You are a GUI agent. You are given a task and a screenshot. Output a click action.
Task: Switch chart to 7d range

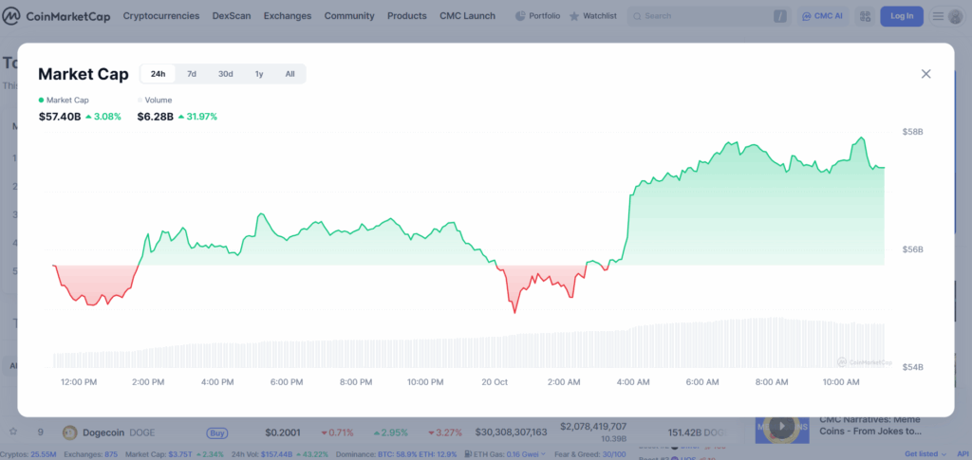pyautogui.click(x=192, y=74)
